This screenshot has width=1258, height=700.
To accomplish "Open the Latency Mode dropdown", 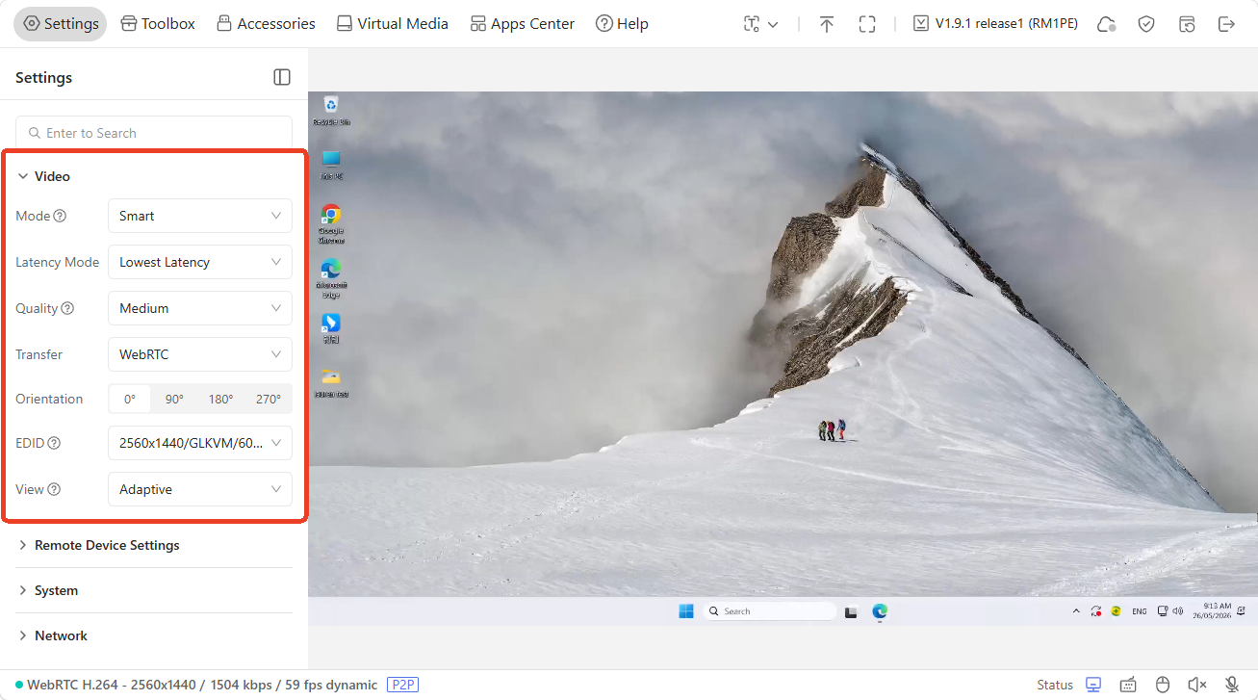I will coord(200,262).
